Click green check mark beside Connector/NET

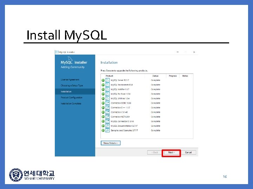103,117
